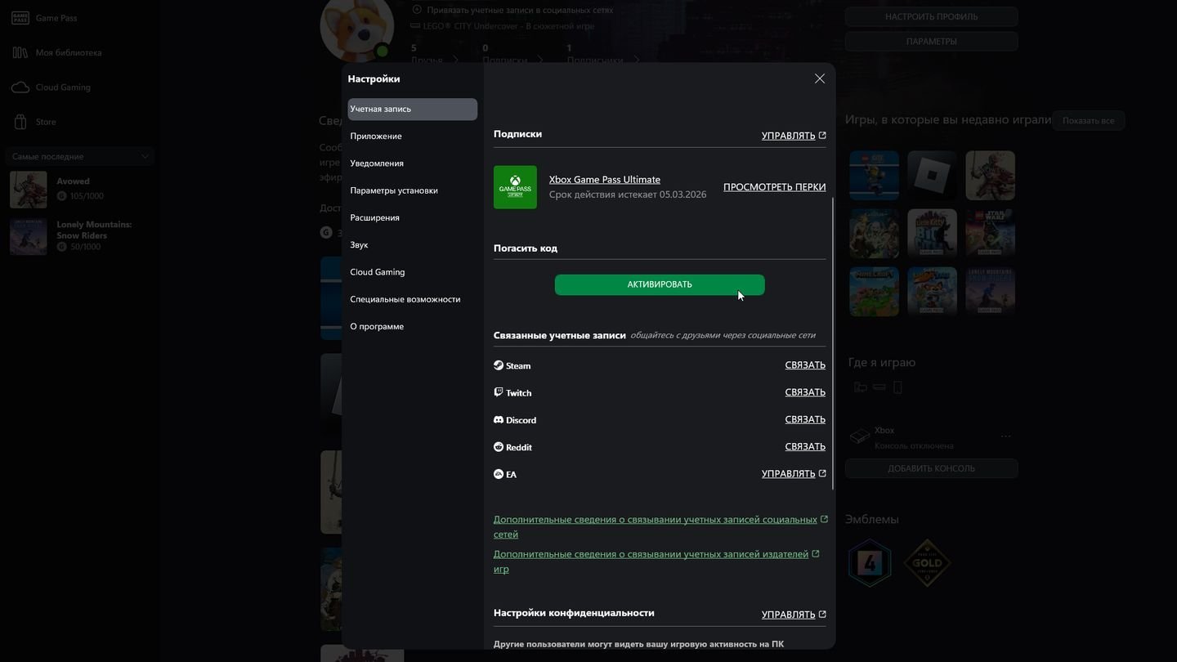Screen dimensions: 1177x662
Task: Click the Параметры button in profile
Action: 931,41
